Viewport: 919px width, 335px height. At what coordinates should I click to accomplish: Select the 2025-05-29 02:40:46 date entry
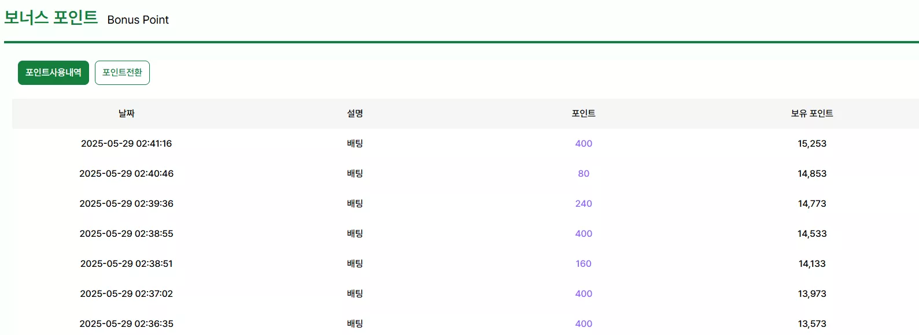point(127,174)
